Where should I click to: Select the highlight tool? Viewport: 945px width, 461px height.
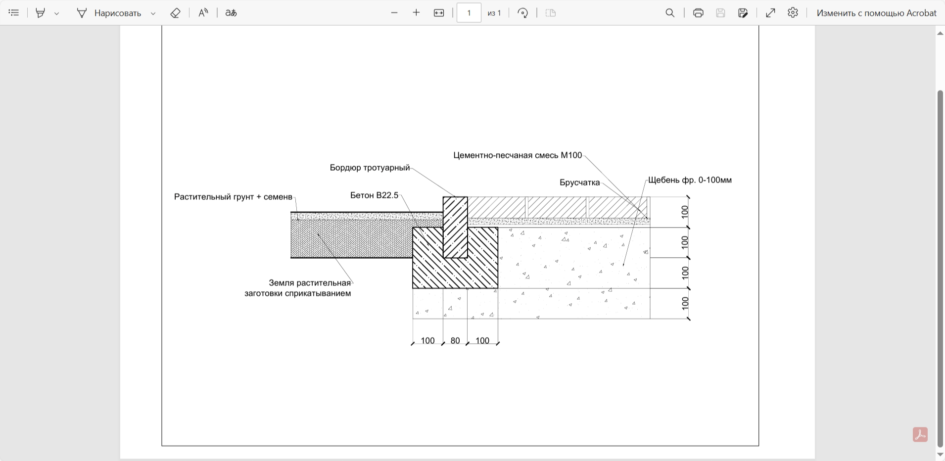(41, 13)
